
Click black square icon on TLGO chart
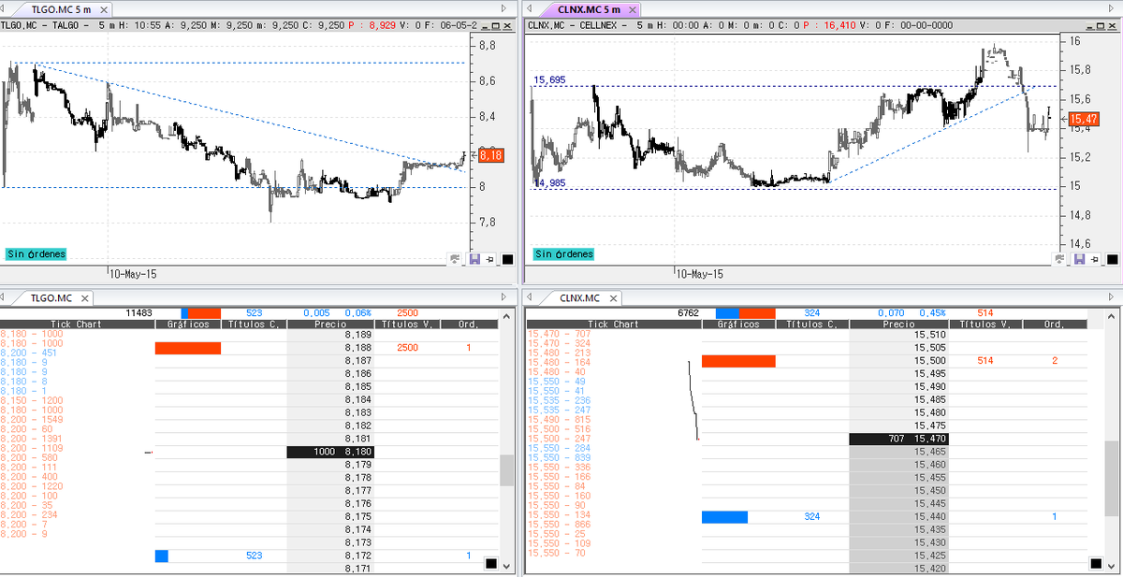click(x=507, y=259)
